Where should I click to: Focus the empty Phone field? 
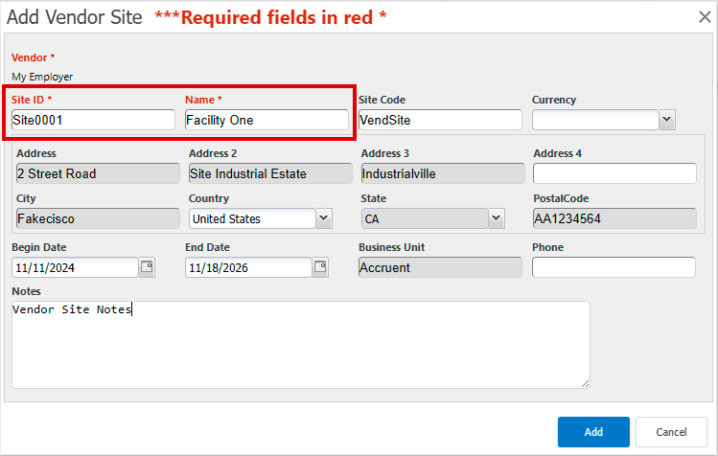point(614,267)
